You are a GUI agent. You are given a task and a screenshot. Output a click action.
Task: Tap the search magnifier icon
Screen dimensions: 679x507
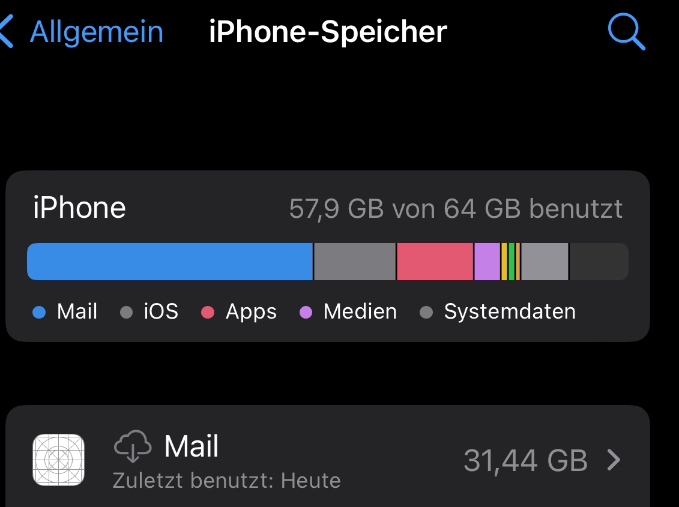pos(626,31)
